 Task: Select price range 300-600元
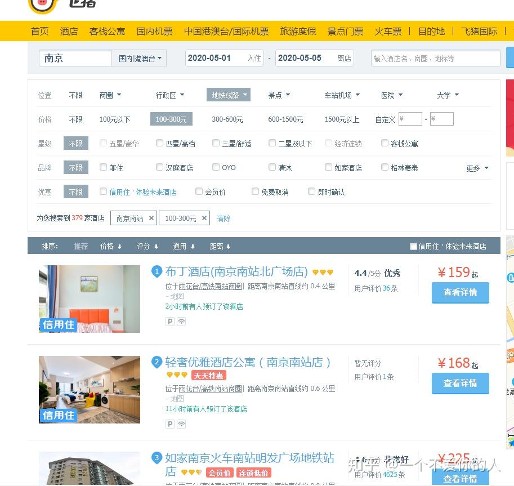227,119
